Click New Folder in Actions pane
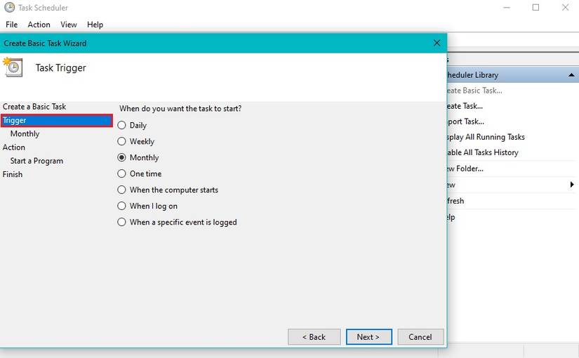579x358 pixels. (465, 168)
